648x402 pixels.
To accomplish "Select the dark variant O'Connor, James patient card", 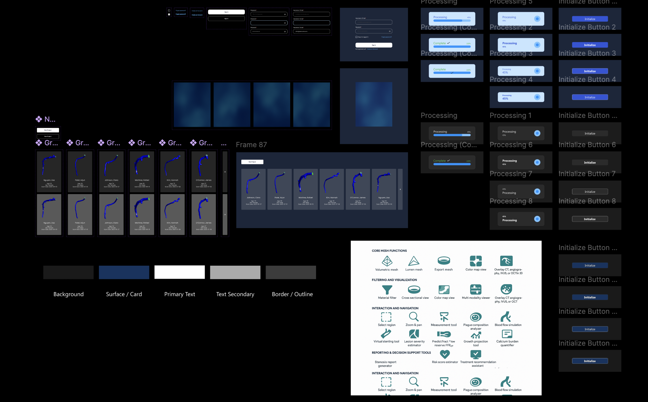I will pyautogui.click(x=204, y=172).
